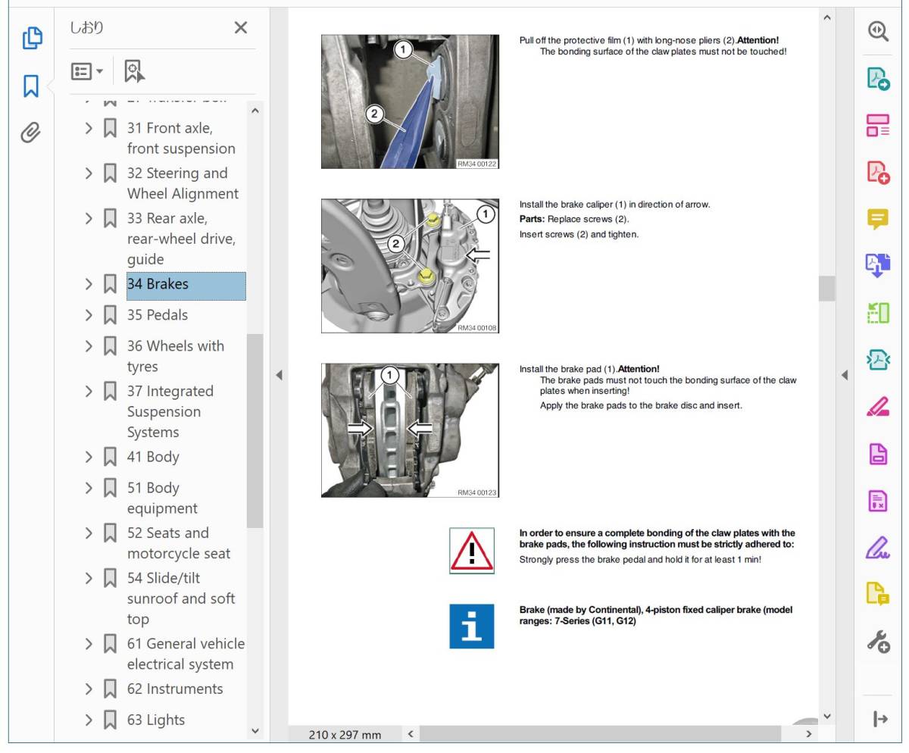This screenshot has height=753, width=909.
Task: Open the page thumbnails panel
Action: [31, 38]
